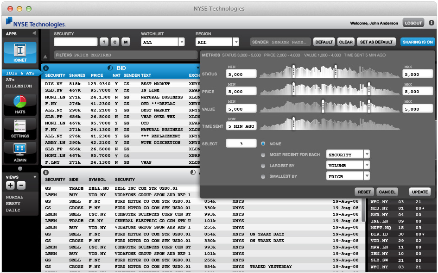Image resolution: width=438 pixels, height=273 pixels.
Task: Select ATs in the sidebar
Action: coord(10,80)
